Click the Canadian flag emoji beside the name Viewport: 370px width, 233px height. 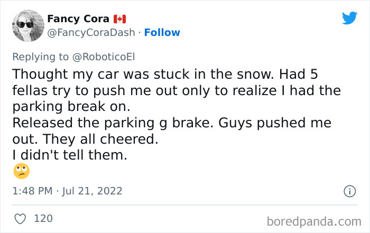point(119,19)
